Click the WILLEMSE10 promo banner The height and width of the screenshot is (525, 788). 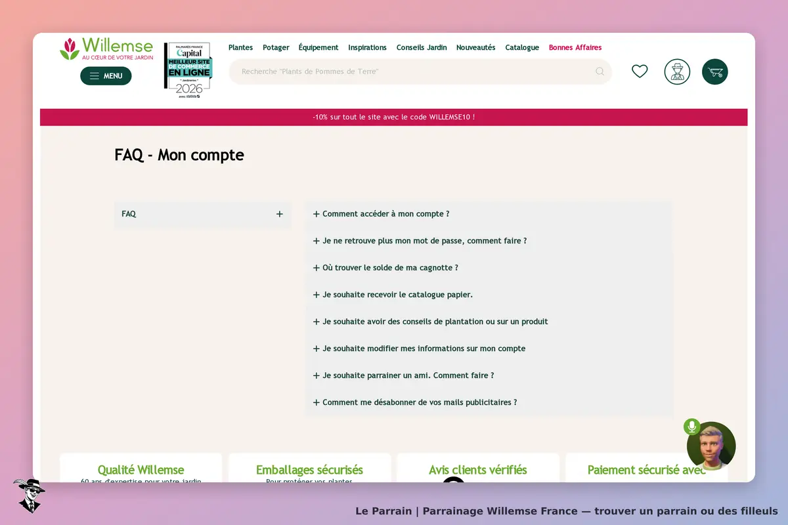(x=394, y=117)
